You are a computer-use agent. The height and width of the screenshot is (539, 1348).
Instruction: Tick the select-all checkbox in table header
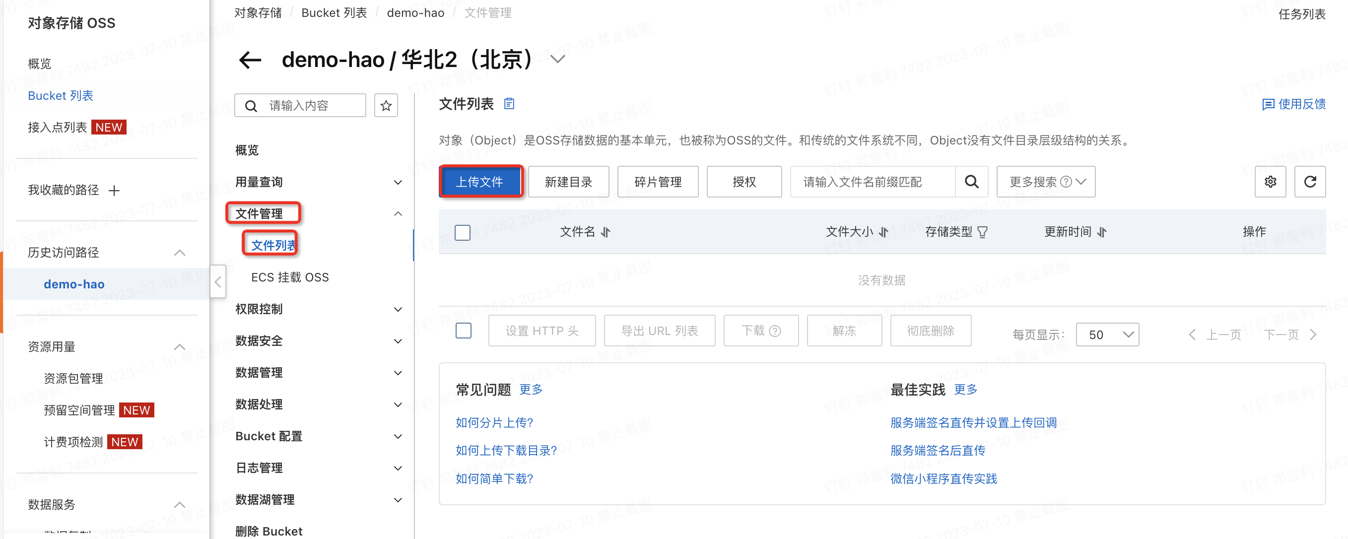(x=463, y=232)
